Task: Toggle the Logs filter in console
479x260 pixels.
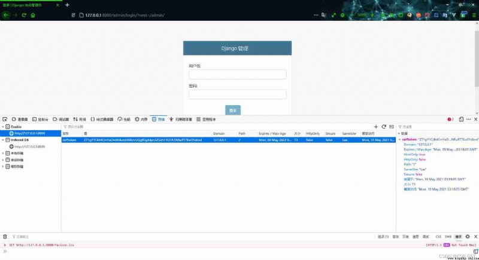Action: (x=406, y=237)
